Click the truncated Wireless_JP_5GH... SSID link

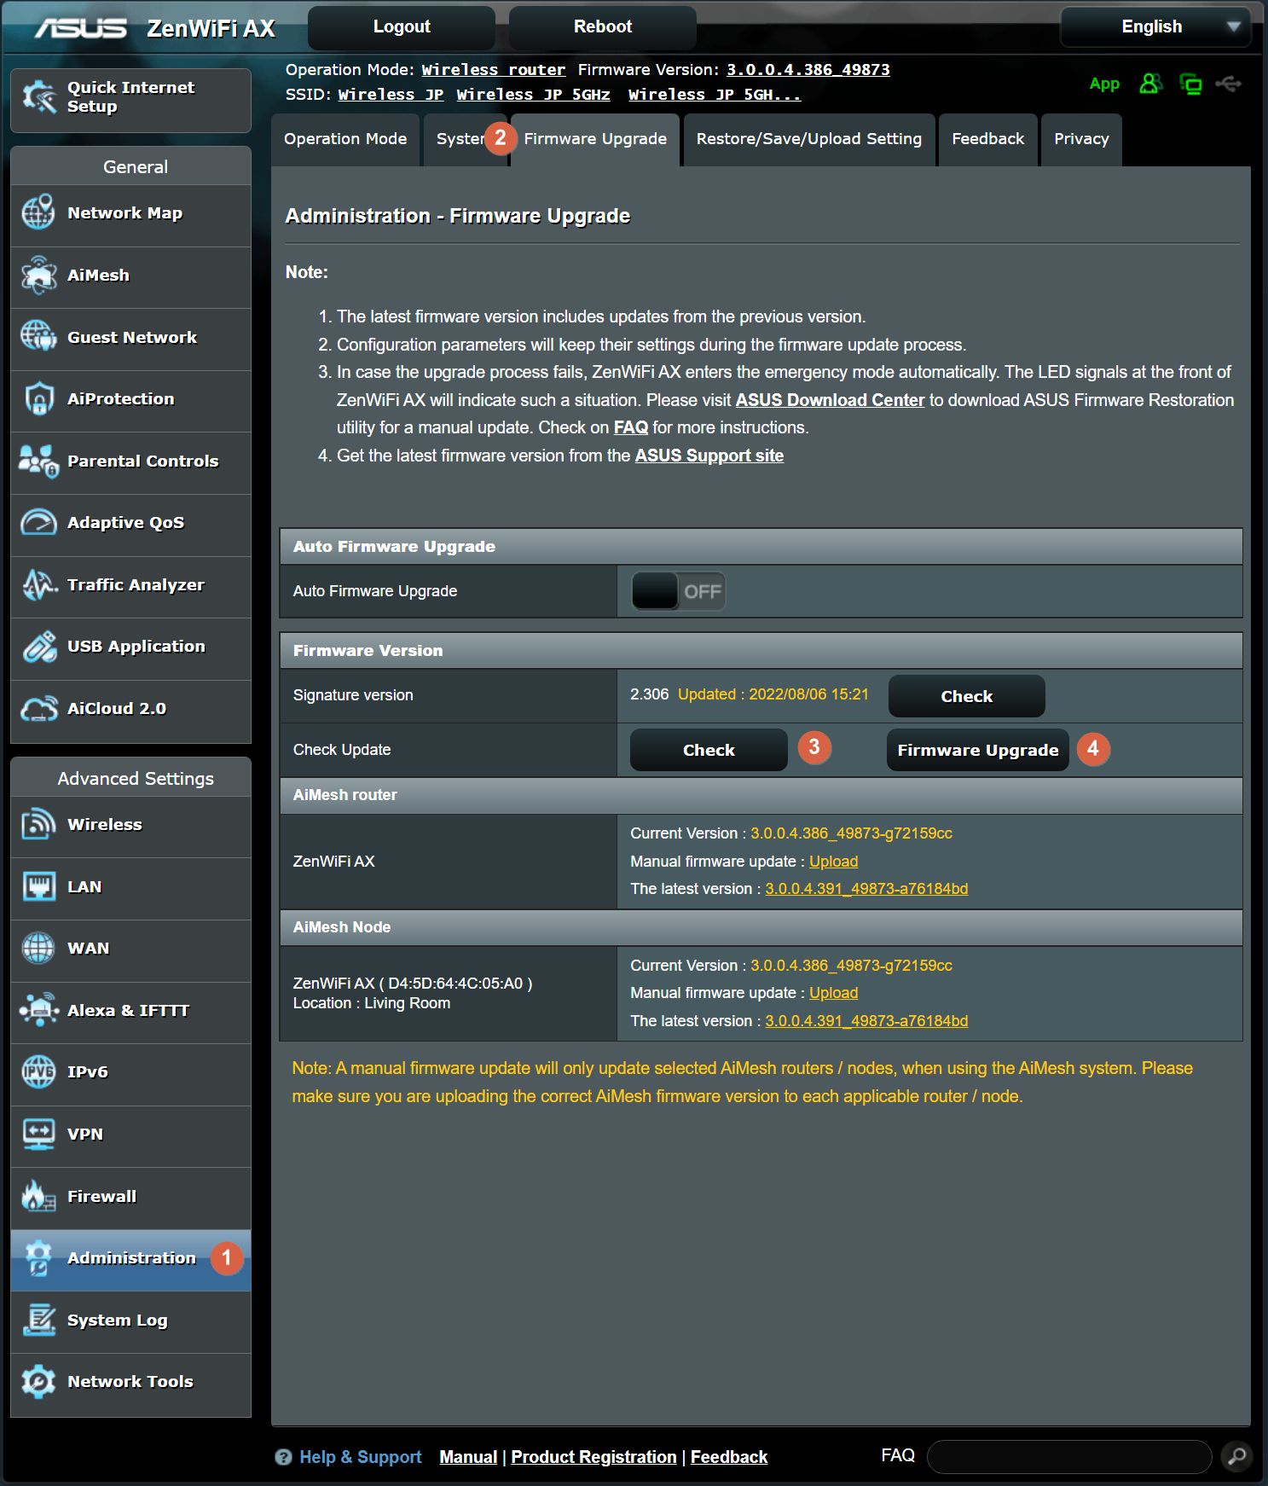715,95
